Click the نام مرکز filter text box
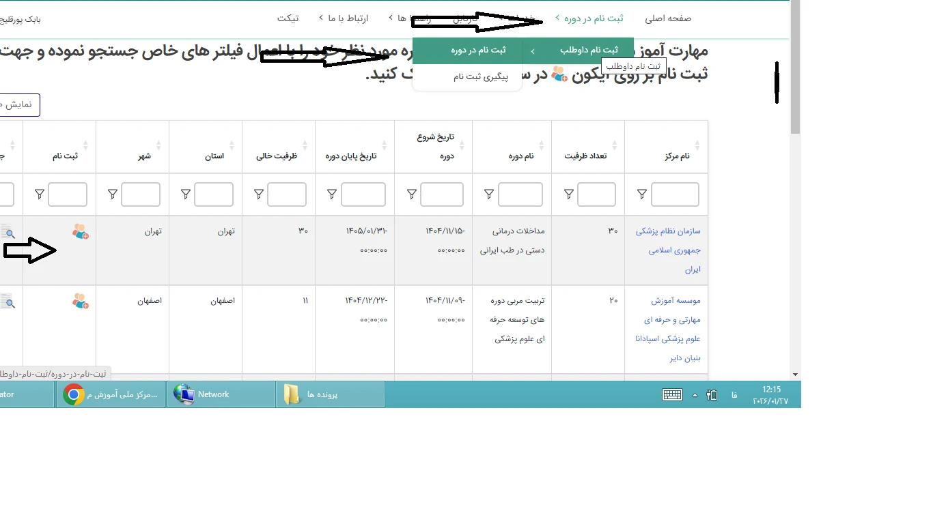The image size is (933, 524). tap(674, 194)
